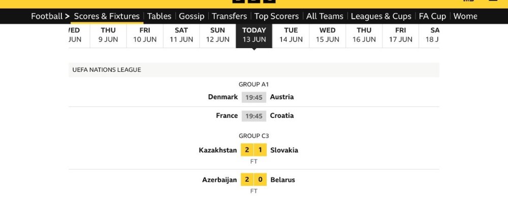The height and width of the screenshot is (207, 508).
Task: View Sat 11 Jun results
Action: [x=181, y=35]
